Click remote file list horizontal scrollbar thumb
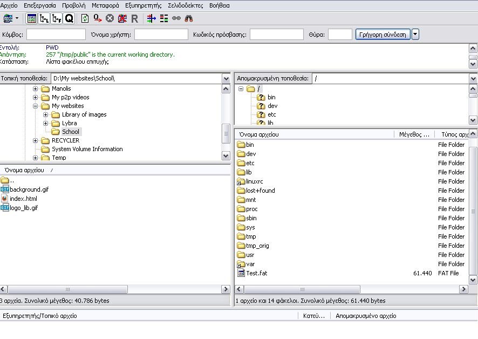This screenshot has height=339, width=478. [302, 289]
